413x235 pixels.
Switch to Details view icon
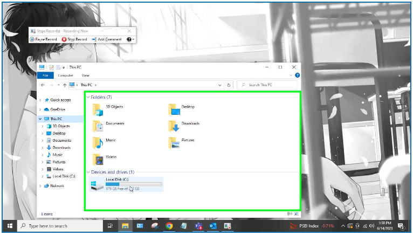(290, 214)
